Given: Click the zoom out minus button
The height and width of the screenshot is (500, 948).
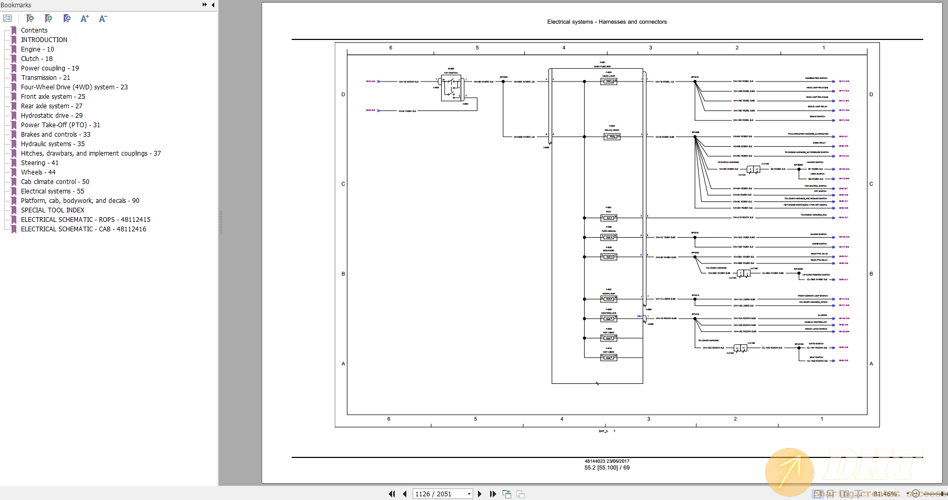Looking at the screenshot, I should (x=916, y=494).
